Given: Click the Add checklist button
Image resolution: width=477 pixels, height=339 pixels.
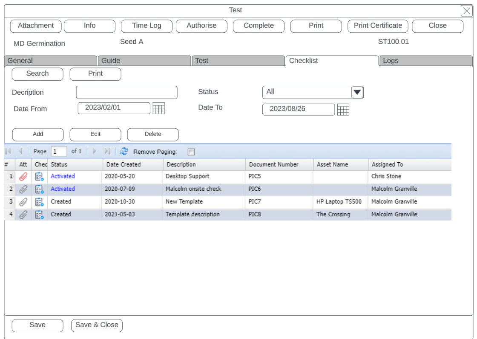Looking at the screenshot, I should pos(38,134).
